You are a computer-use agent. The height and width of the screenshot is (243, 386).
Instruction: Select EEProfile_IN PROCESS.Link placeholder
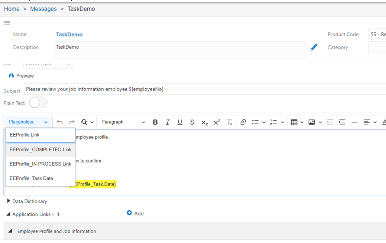pyautogui.click(x=40, y=164)
